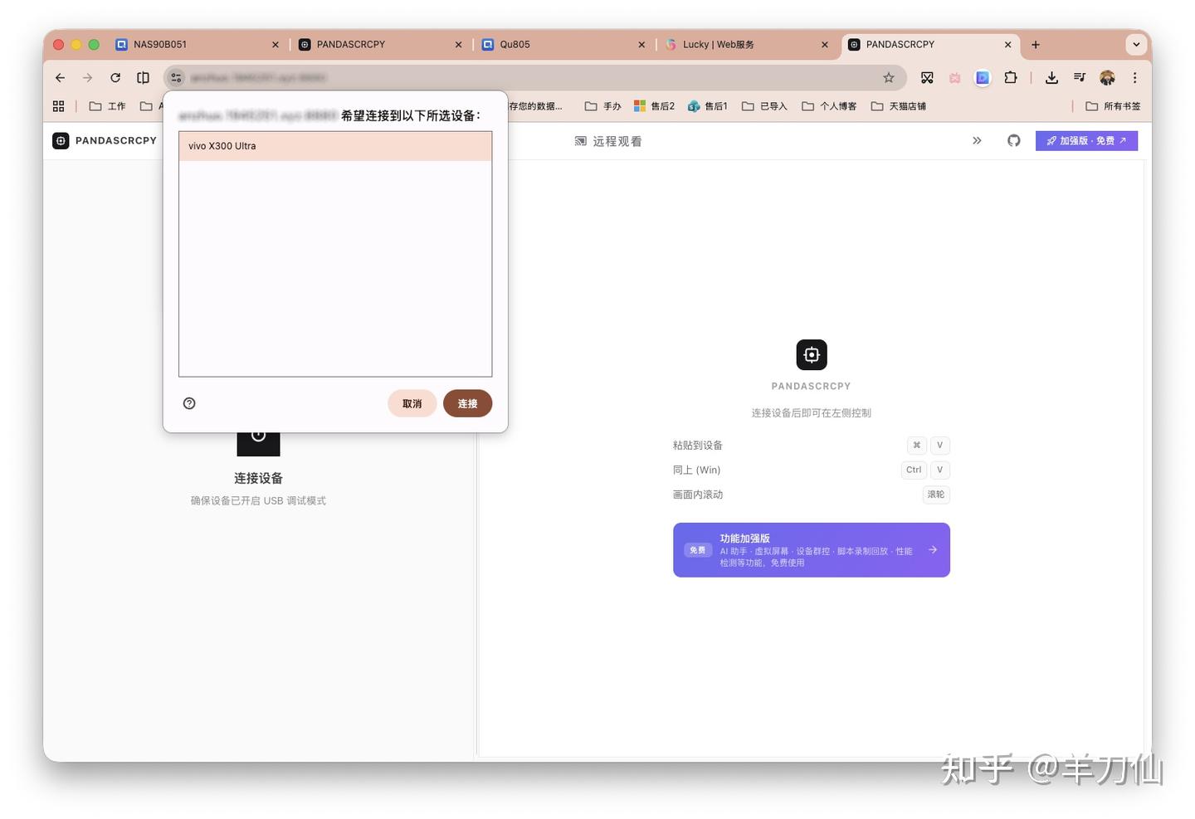
Task: Click the 滚轮 key badge
Action: click(x=936, y=495)
